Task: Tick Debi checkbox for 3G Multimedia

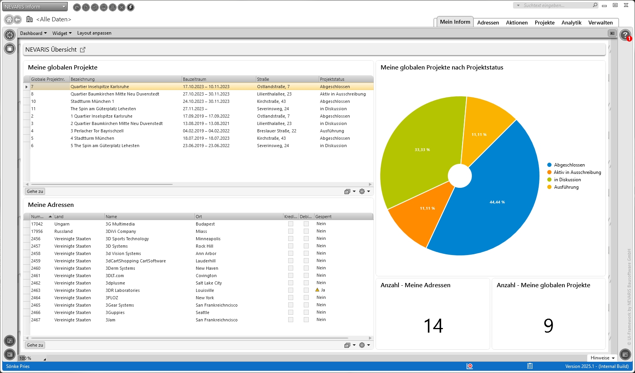Action: coord(306,224)
